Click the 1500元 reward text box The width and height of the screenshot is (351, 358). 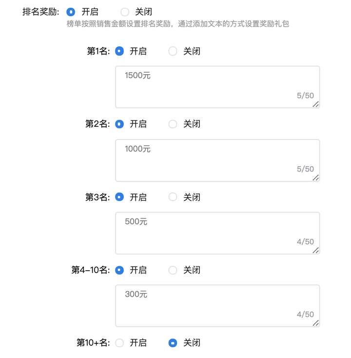coord(217,87)
